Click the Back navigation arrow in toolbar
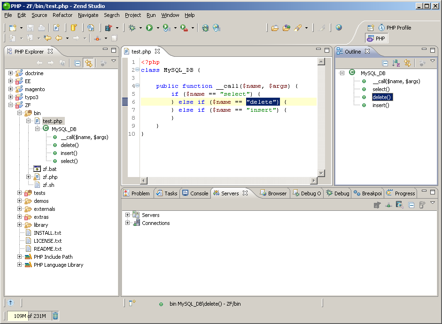This screenshot has height=324, width=442. point(59,38)
